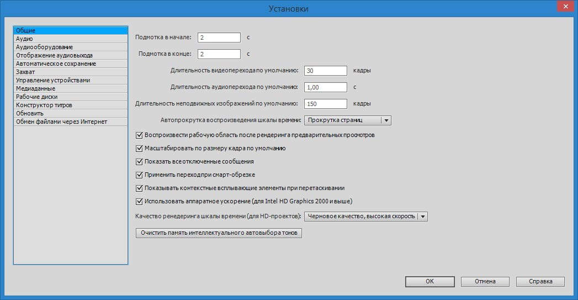
Task: Toggle Применить переход при смарт-обрезке
Action: click(x=139, y=175)
